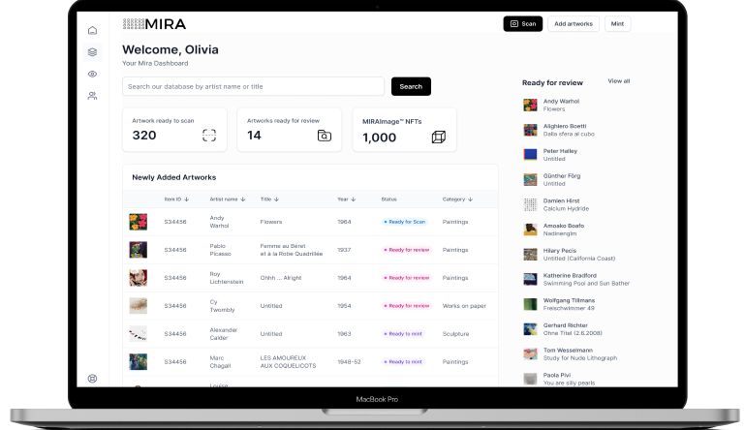Open the users icon in the sidebar
The height and width of the screenshot is (430, 745).
pos(92,95)
